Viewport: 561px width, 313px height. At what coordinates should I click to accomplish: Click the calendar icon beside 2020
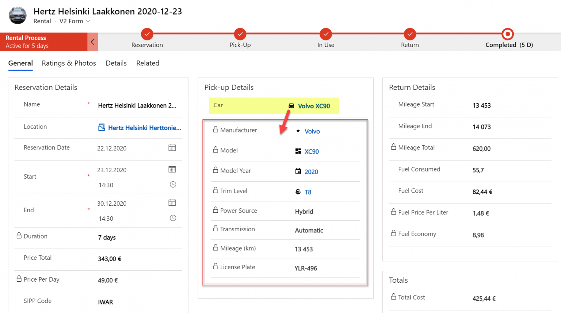point(298,171)
